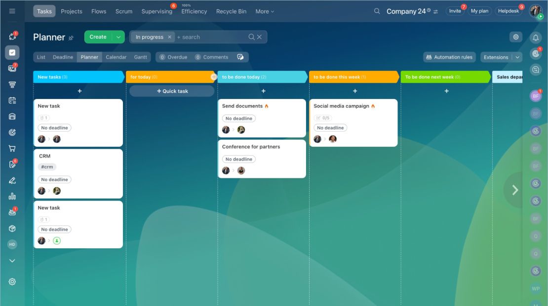Open the e-signature pen icon in the sidebar
This screenshot has height=306, width=548.
click(x=12, y=180)
